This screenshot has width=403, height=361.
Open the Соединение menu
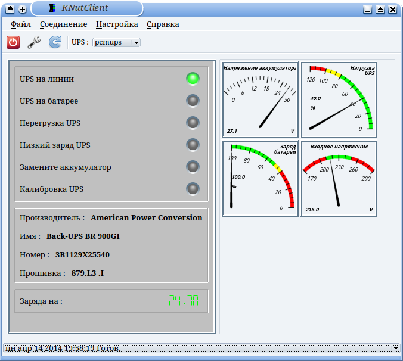[63, 24]
